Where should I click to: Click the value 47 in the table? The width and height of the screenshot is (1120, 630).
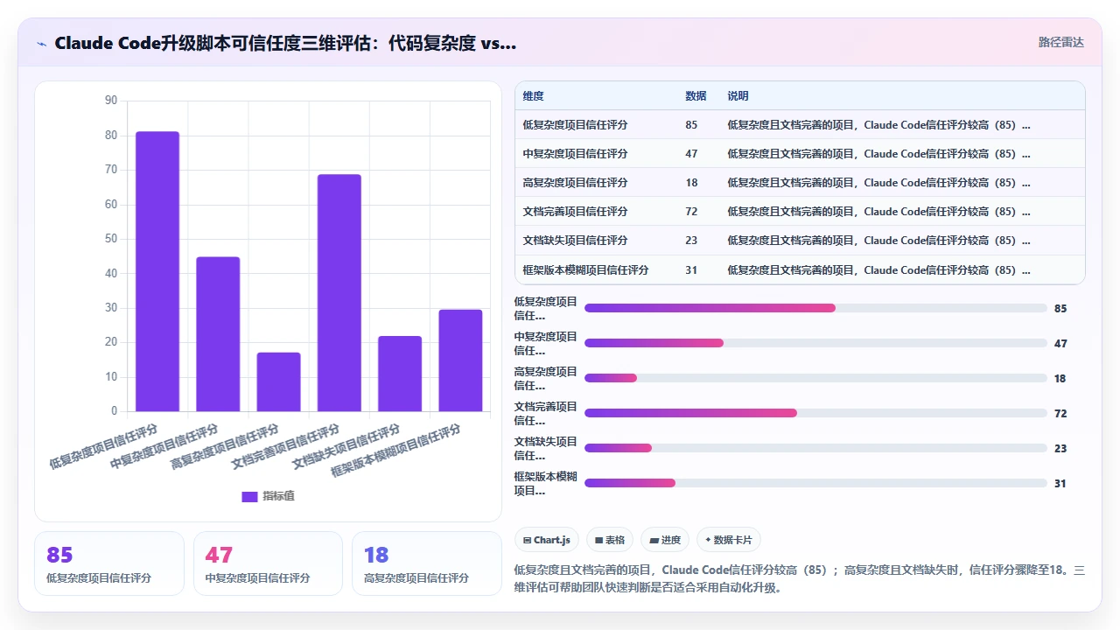point(691,154)
